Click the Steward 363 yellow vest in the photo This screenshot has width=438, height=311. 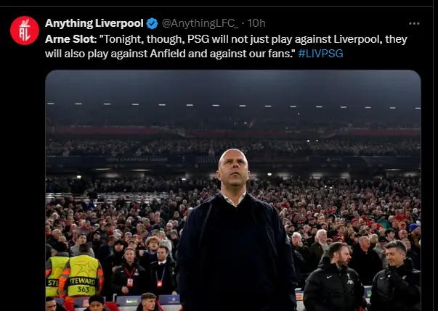81,276
